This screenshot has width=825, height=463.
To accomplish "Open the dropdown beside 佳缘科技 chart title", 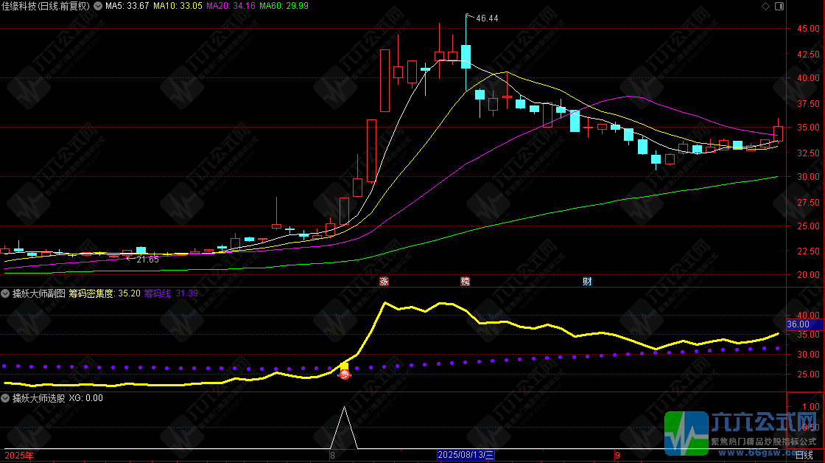I will [x=98, y=6].
